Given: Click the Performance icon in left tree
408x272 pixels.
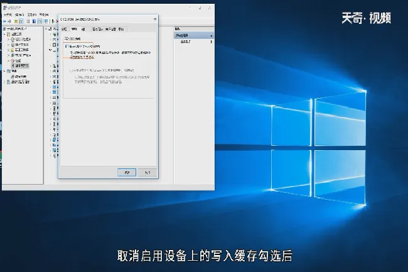Looking at the screenshot, I should point(13,60).
